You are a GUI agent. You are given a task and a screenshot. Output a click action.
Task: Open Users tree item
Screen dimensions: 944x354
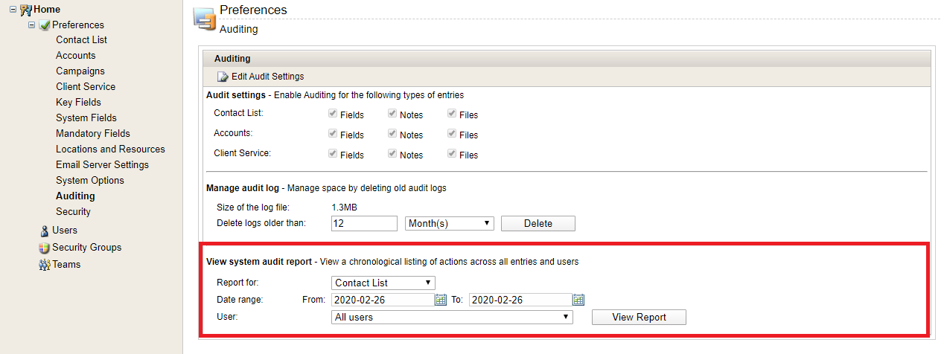(x=65, y=231)
